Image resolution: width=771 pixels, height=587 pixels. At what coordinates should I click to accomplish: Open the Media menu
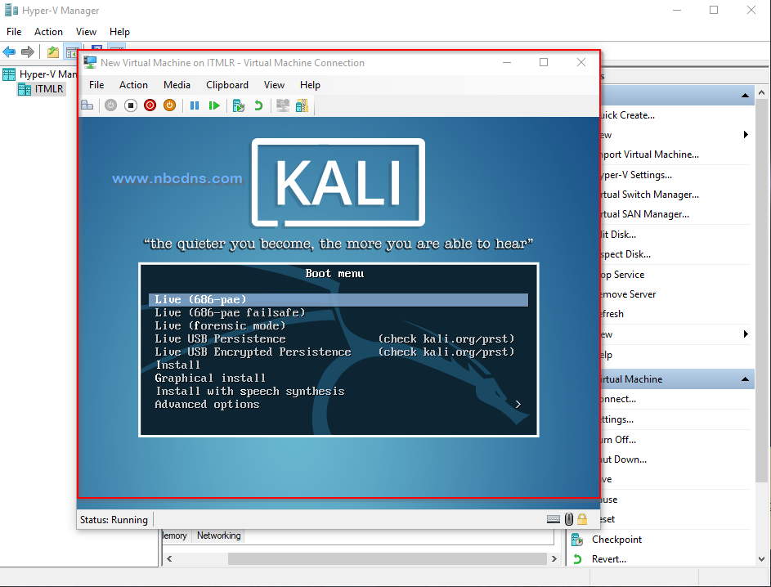pyautogui.click(x=177, y=84)
